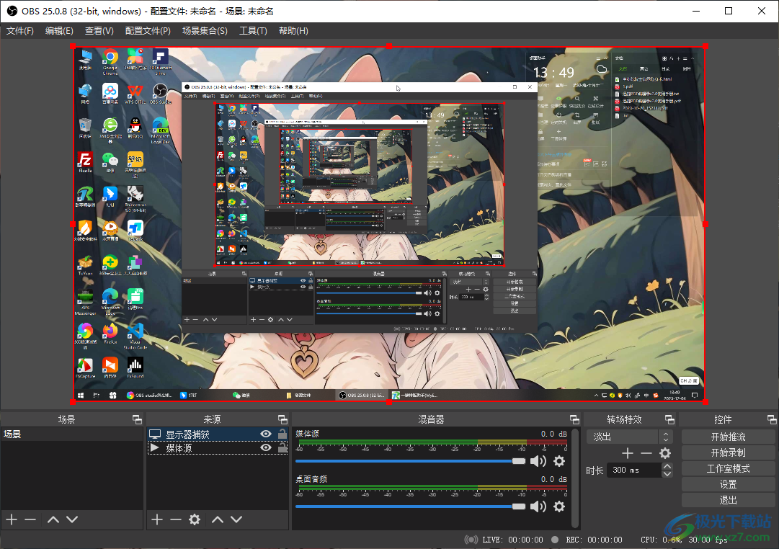Float the 来源 dock panel
The image size is (779, 549).
282,419
